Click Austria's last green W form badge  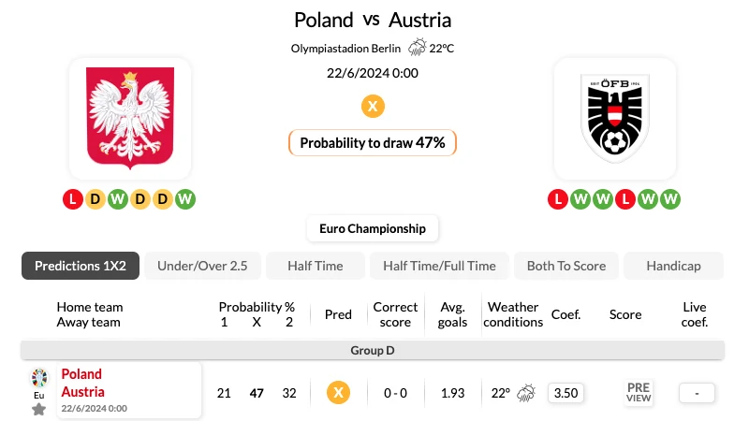[670, 199]
